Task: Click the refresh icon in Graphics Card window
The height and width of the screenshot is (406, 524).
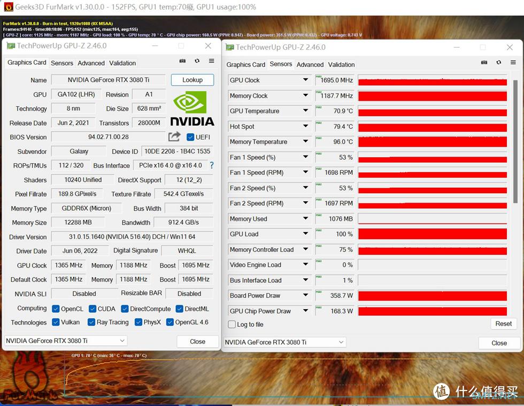Action: (197, 61)
